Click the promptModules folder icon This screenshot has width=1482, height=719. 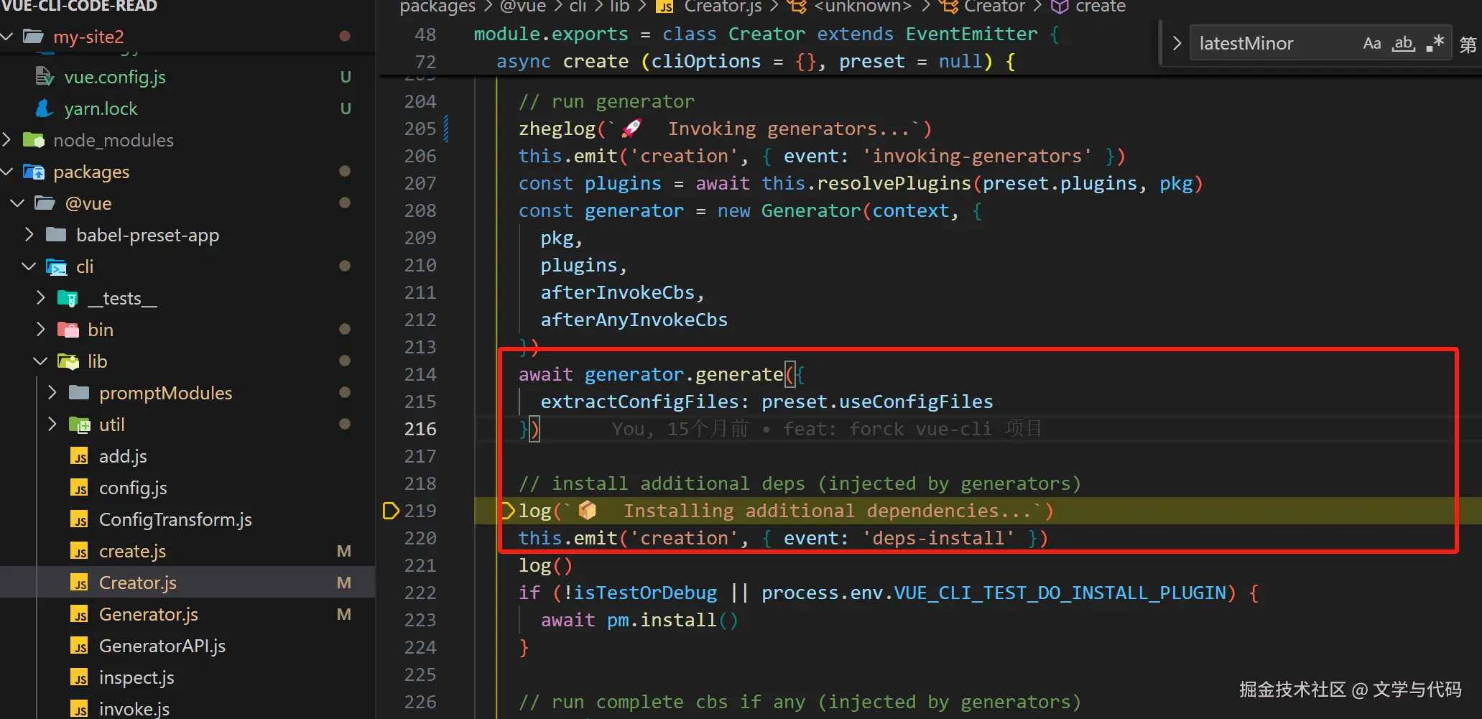click(79, 392)
